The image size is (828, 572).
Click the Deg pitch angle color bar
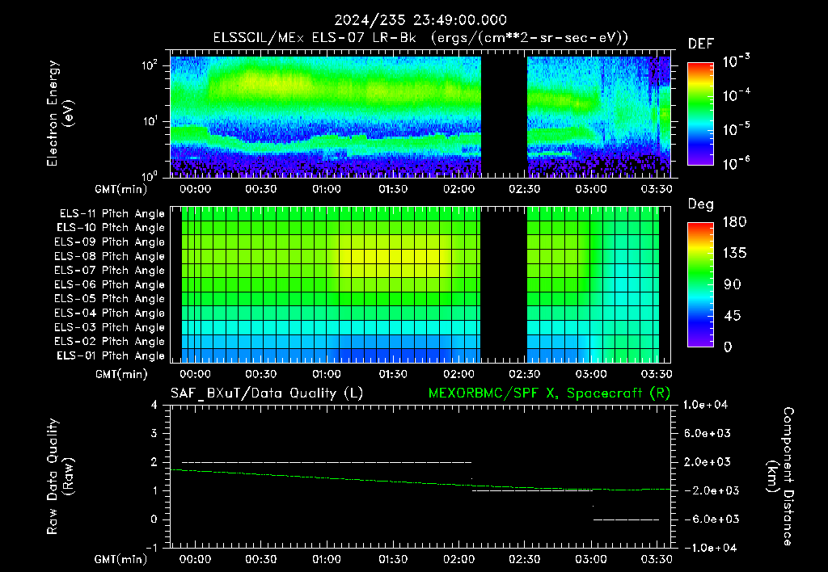click(x=700, y=284)
